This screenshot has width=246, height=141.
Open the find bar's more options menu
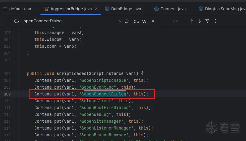coord(215,21)
